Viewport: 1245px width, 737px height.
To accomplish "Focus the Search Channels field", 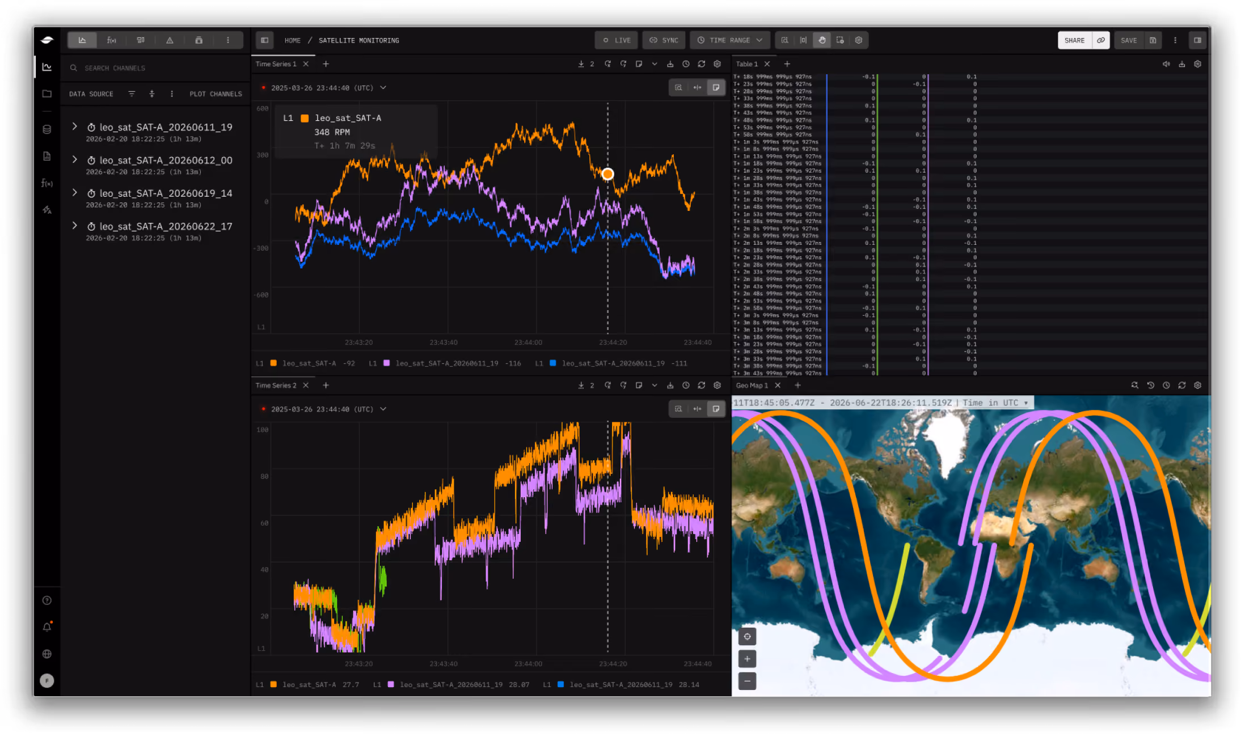I will click(156, 68).
